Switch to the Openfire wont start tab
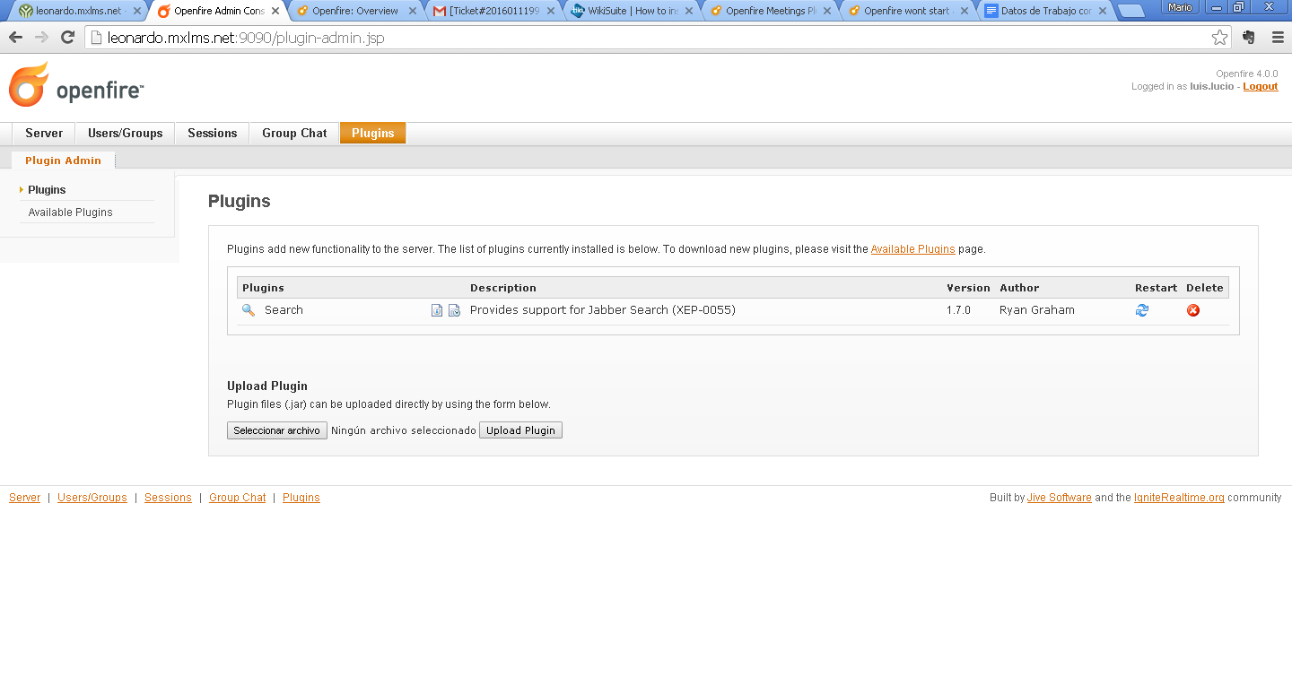Image resolution: width=1292 pixels, height=677 pixels. click(x=906, y=12)
